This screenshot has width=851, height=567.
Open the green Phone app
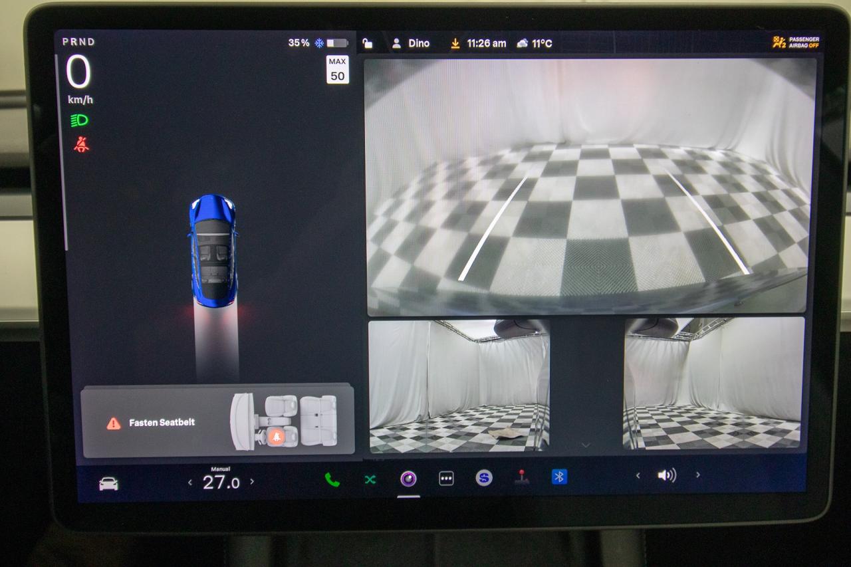(x=332, y=479)
